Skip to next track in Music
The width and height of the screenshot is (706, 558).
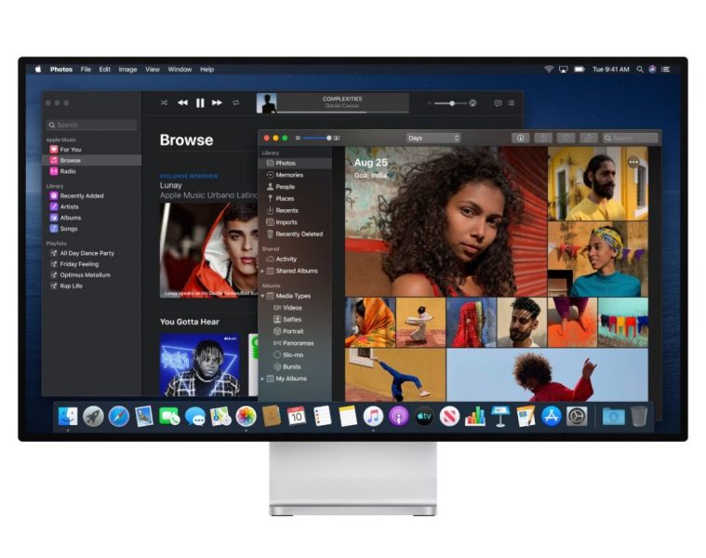pos(217,103)
